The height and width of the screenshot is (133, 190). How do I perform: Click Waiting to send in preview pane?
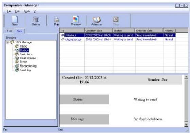(145, 99)
